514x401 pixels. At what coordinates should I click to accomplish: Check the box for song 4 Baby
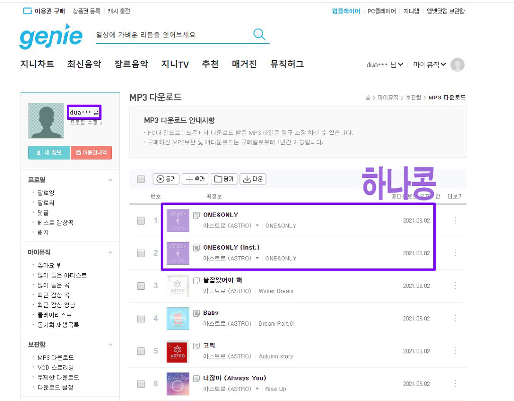click(141, 318)
